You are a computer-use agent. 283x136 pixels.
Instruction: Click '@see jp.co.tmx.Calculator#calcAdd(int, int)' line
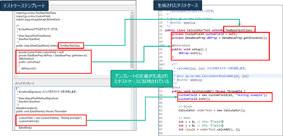click(213, 76)
